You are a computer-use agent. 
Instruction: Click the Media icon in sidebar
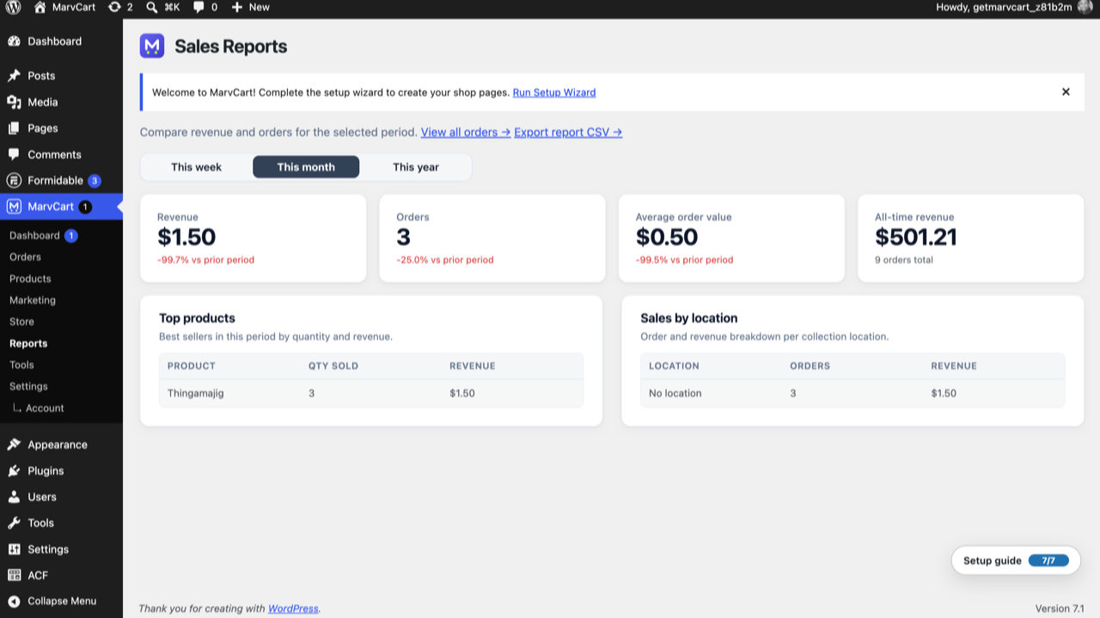(x=14, y=102)
